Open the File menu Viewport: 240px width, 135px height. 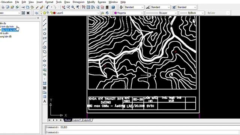17,2
